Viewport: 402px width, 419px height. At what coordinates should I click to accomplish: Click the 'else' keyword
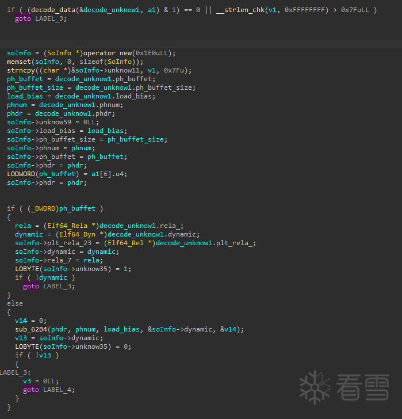click(15, 303)
